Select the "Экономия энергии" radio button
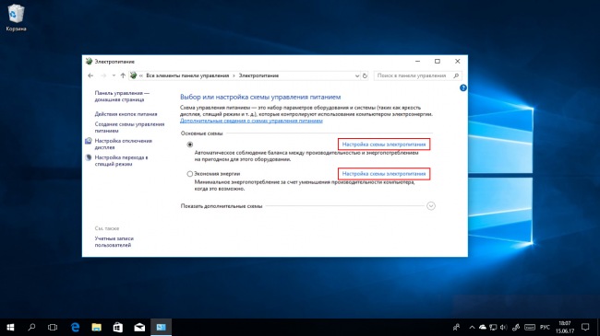This screenshot has width=600, height=336. pyautogui.click(x=190, y=174)
